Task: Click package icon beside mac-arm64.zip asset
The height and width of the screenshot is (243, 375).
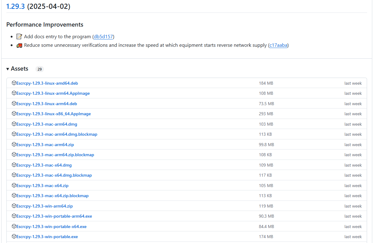Action: coord(14,144)
